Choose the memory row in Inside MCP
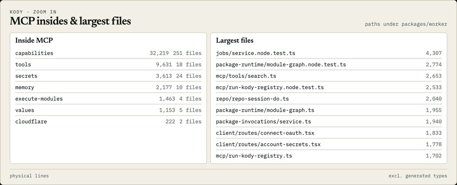The width and height of the screenshot is (457, 185). [x=108, y=87]
